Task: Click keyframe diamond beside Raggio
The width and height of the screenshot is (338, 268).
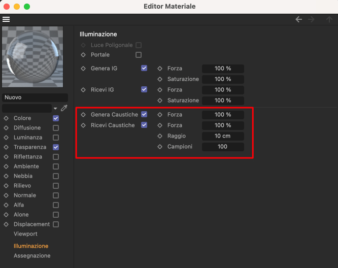Action: point(160,136)
